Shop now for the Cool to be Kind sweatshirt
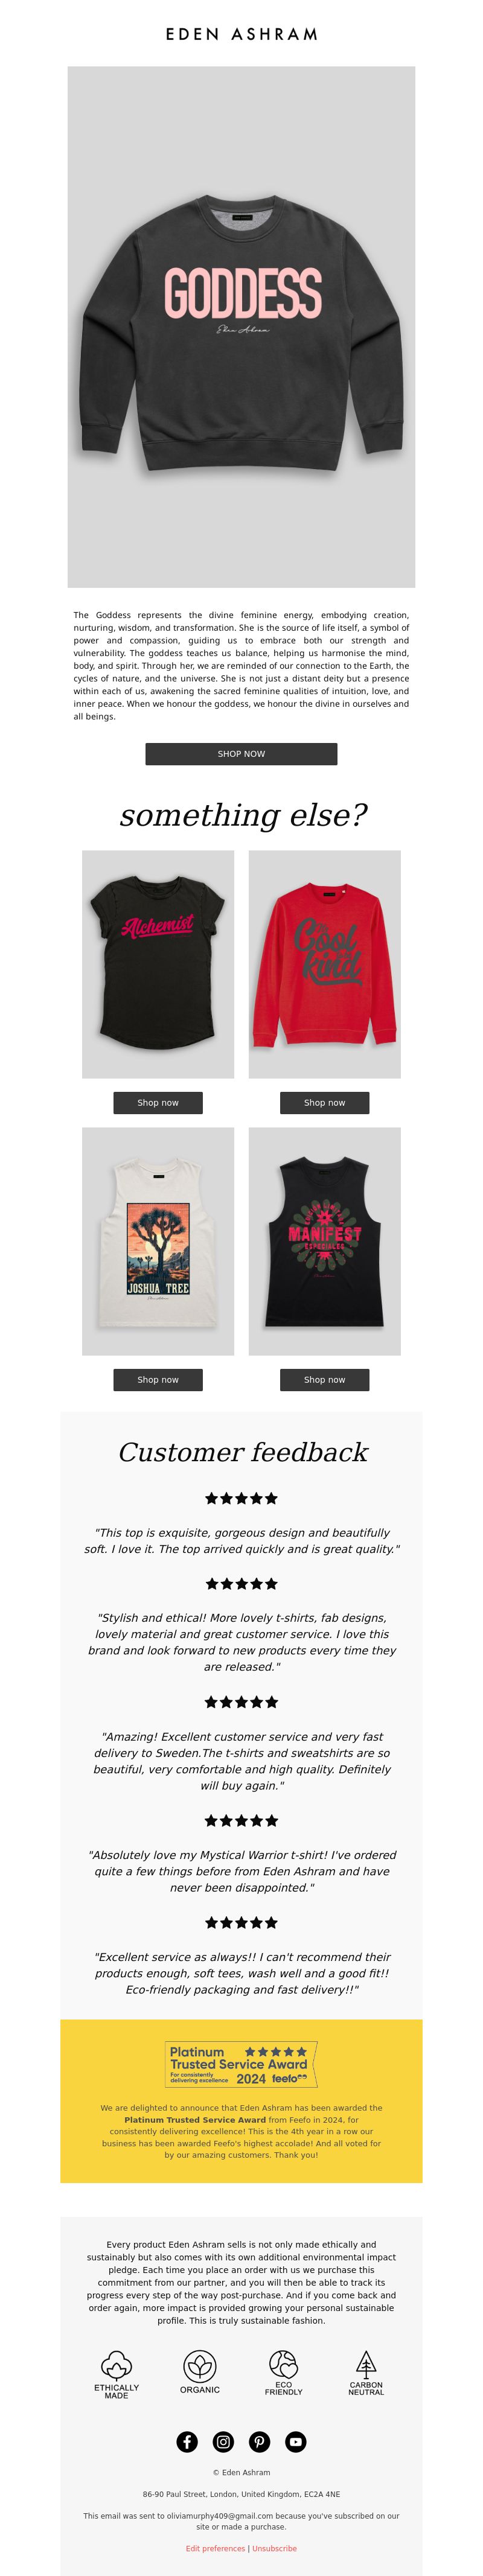Screen dimensions: 483x2576 tap(324, 1102)
